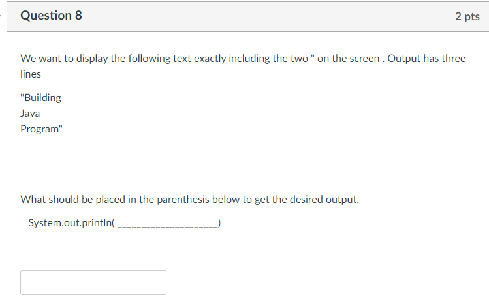Click the Program" line of expected output
489x306 pixels.
coord(42,129)
